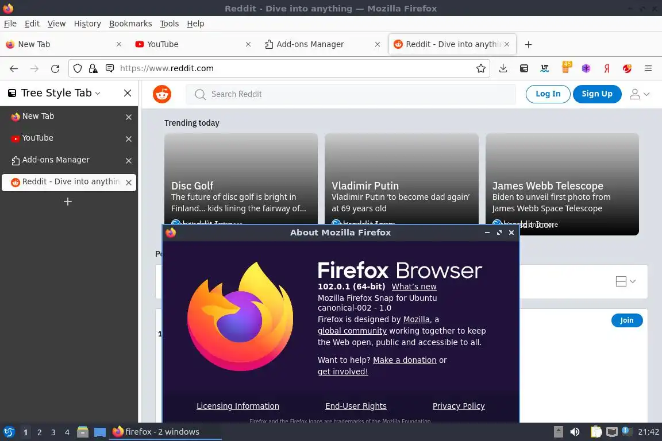Select New Tab in the sidebar tree
The width and height of the screenshot is (662, 441).
pyautogui.click(x=69, y=117)
